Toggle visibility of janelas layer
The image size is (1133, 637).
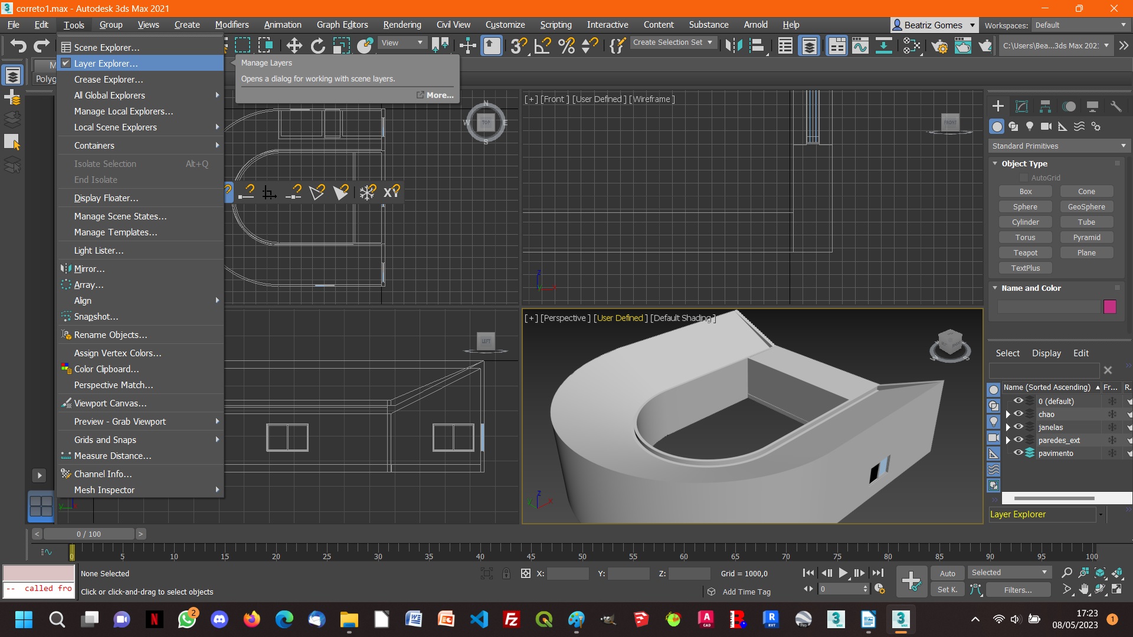1018,427
